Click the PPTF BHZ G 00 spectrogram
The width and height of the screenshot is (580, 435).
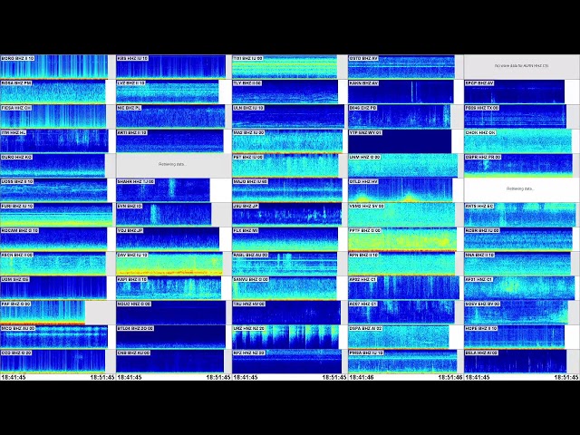tap(402, 239)
